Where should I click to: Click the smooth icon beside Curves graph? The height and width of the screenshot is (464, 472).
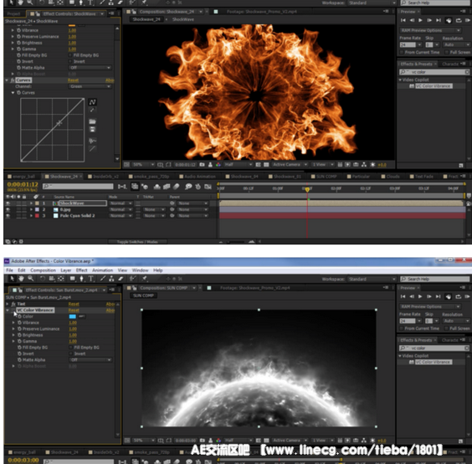92,141
